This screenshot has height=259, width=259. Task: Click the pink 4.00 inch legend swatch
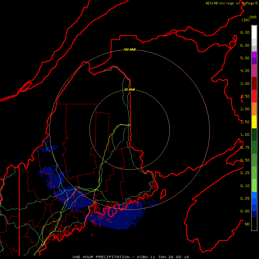click(254, 71)
